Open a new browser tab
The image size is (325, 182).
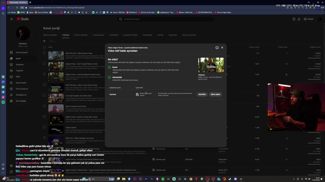click(x=30, y=2)
